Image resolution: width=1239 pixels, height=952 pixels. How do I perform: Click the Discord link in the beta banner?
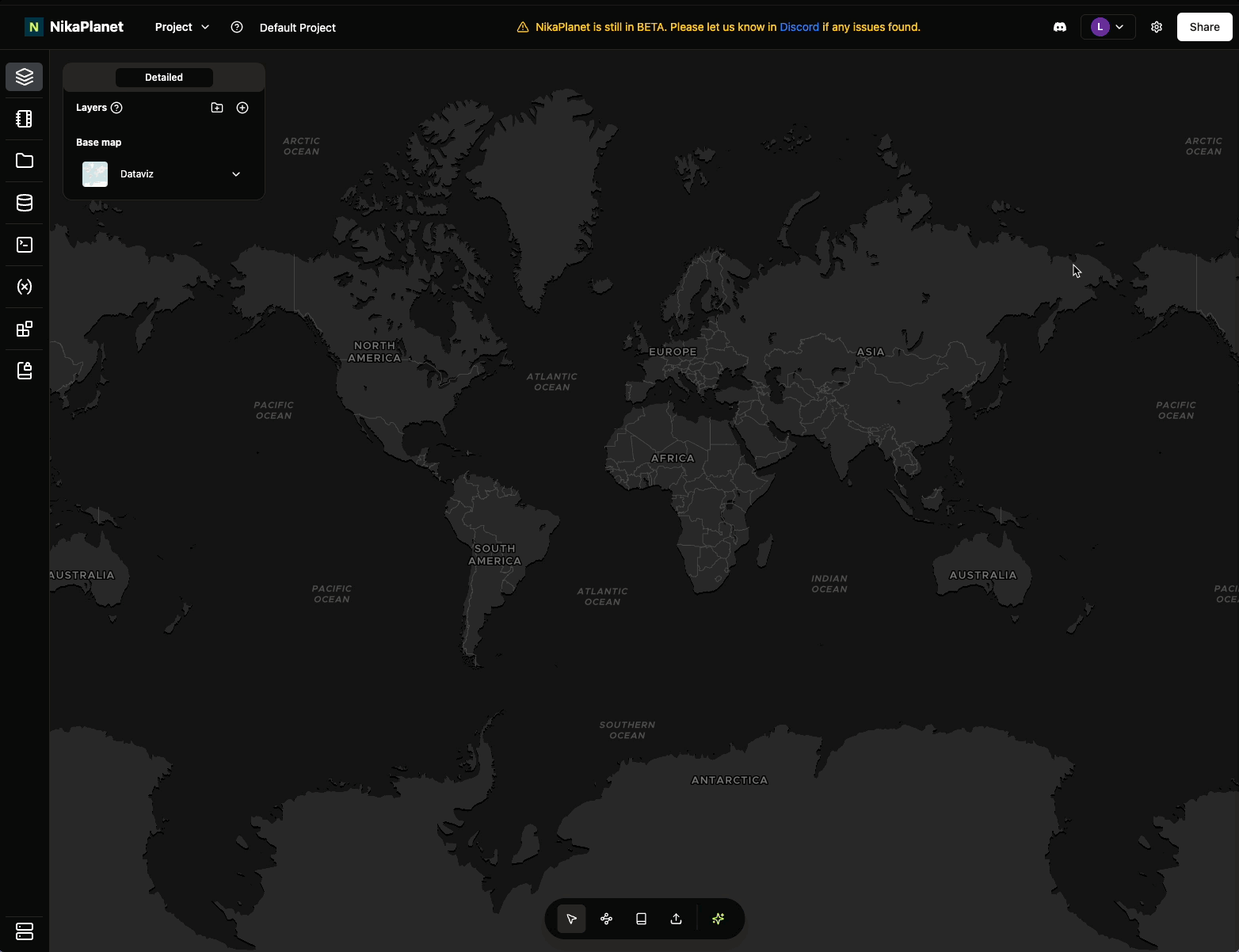[x=799, y=26]
